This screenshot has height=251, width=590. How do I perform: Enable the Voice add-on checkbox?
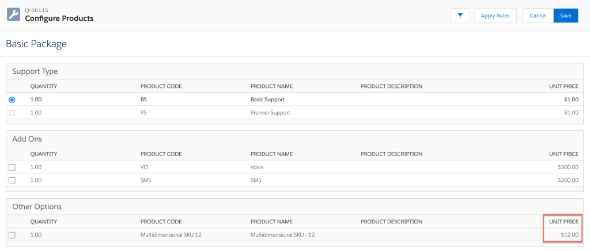12,168
